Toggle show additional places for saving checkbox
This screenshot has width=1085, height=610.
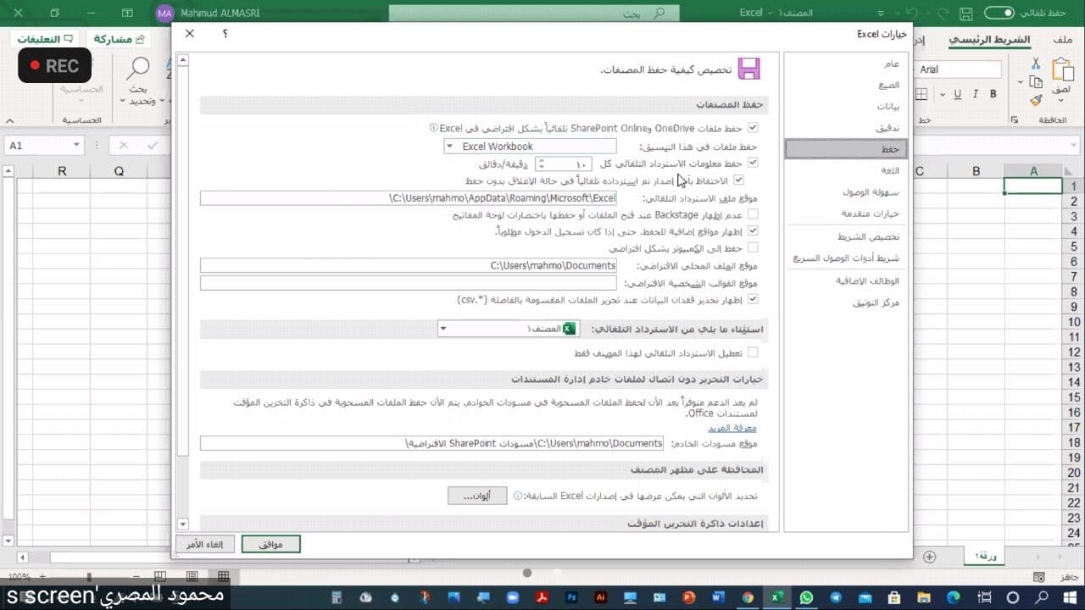click(x=753, y=230)
